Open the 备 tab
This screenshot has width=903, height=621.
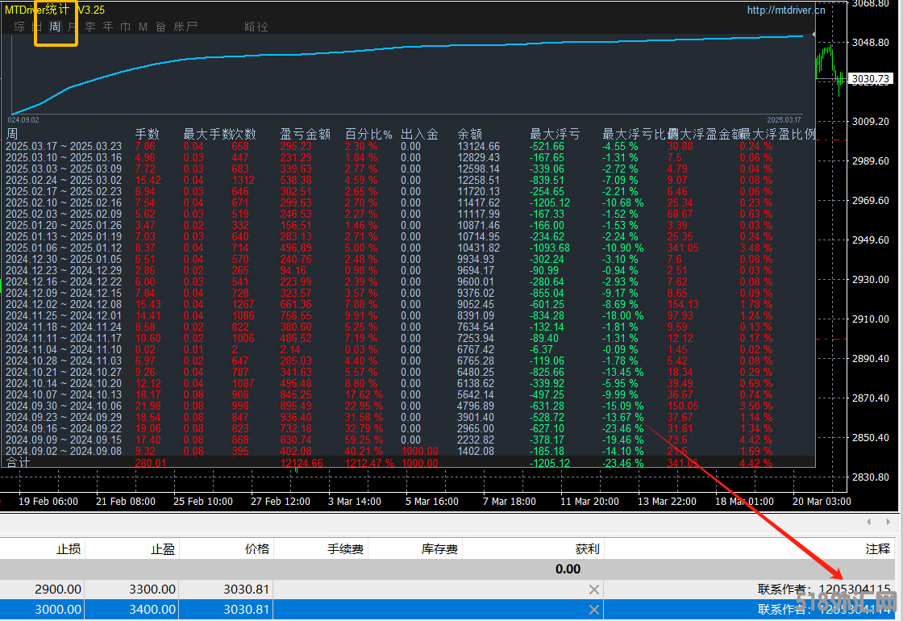pos(160,27)
